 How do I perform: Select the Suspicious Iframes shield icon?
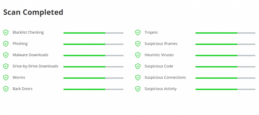coord(138,44)
